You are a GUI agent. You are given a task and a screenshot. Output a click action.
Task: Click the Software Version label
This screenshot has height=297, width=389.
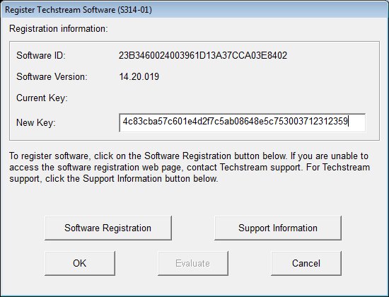pos(52,76)
